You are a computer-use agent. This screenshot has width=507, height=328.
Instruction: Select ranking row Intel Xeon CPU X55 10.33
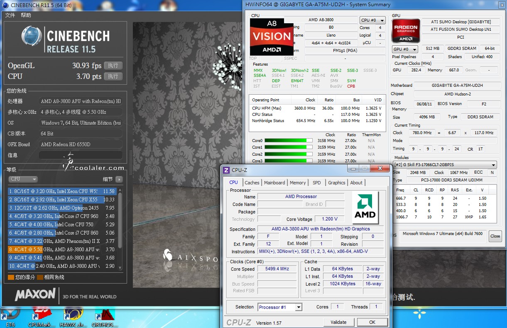tap(62, 200)
